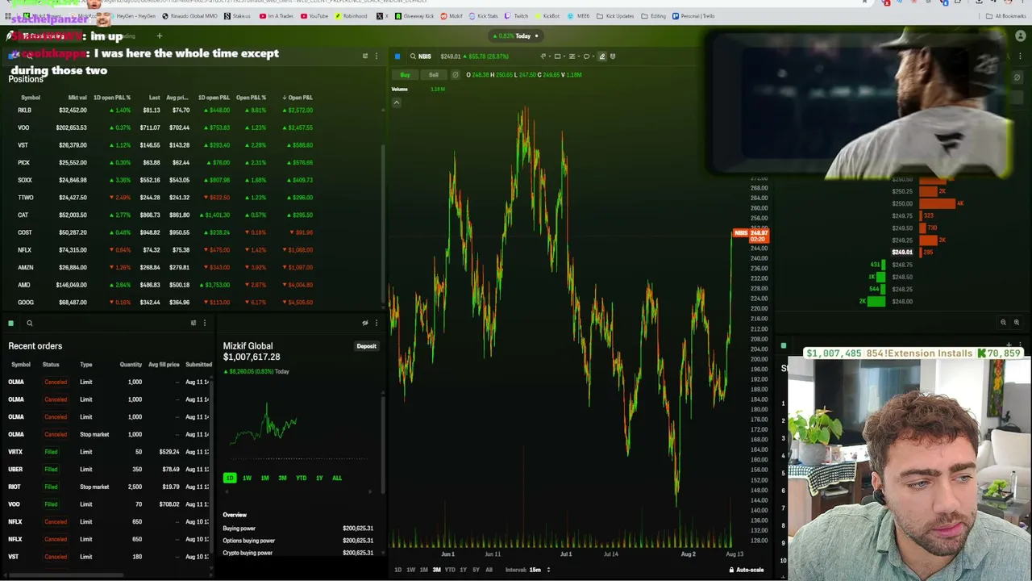The width and height of the screenshot is (1032, 581).
Task: Zoom in the order book ladder
Action: coord(1016,323)
